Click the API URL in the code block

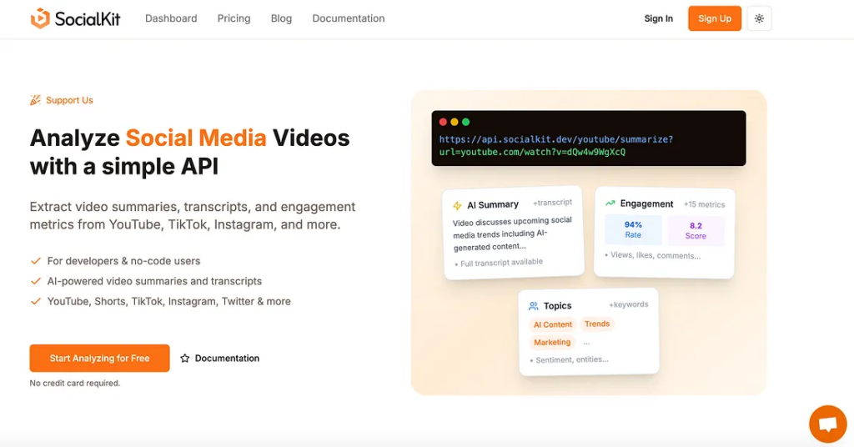point(556,145)
